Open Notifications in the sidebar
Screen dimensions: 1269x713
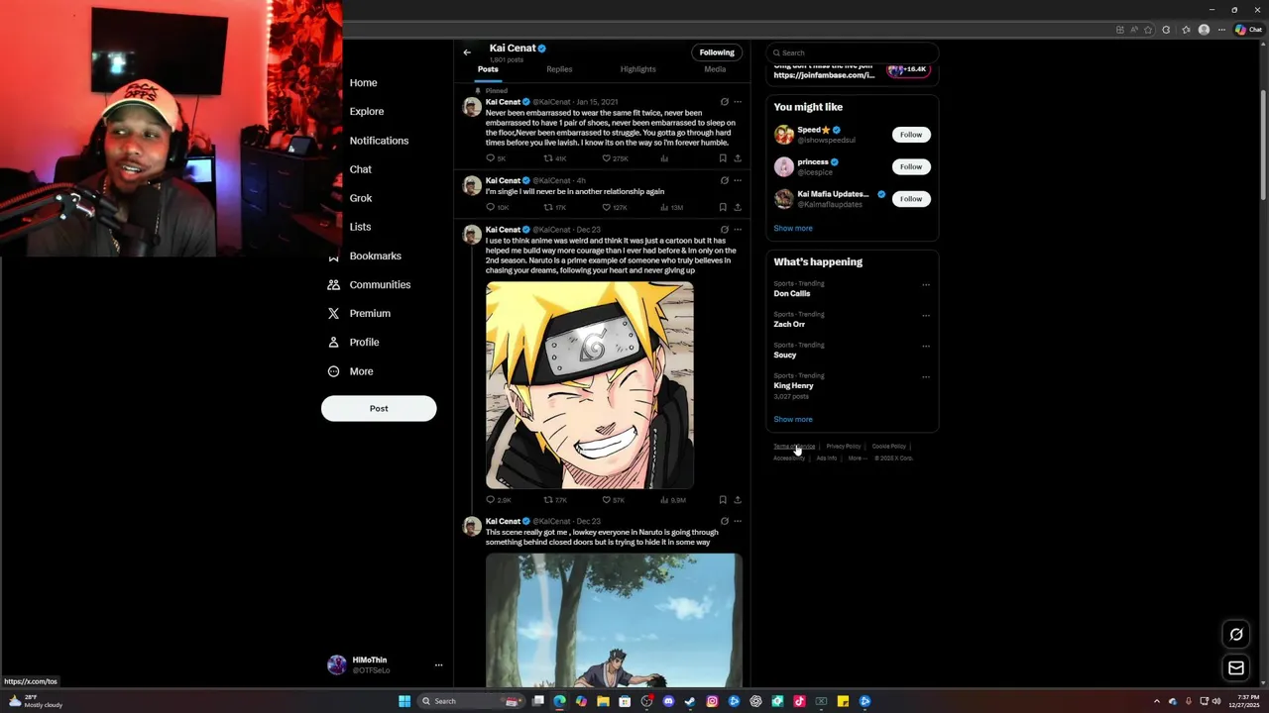point(379,141)
